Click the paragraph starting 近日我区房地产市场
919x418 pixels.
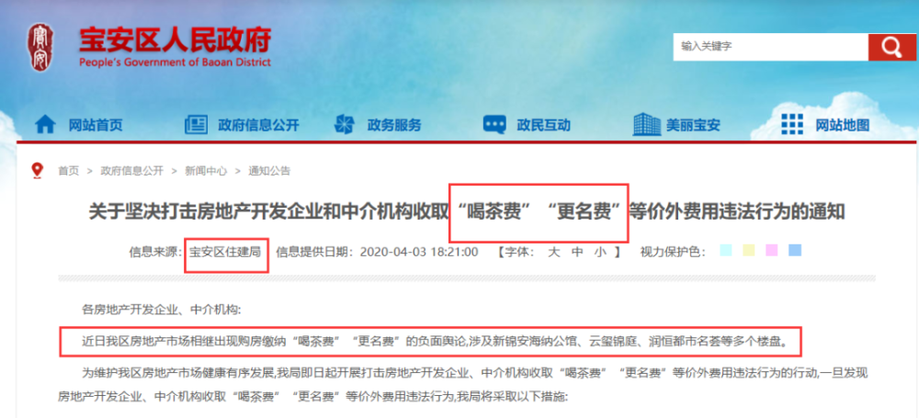tap(433, 341)
